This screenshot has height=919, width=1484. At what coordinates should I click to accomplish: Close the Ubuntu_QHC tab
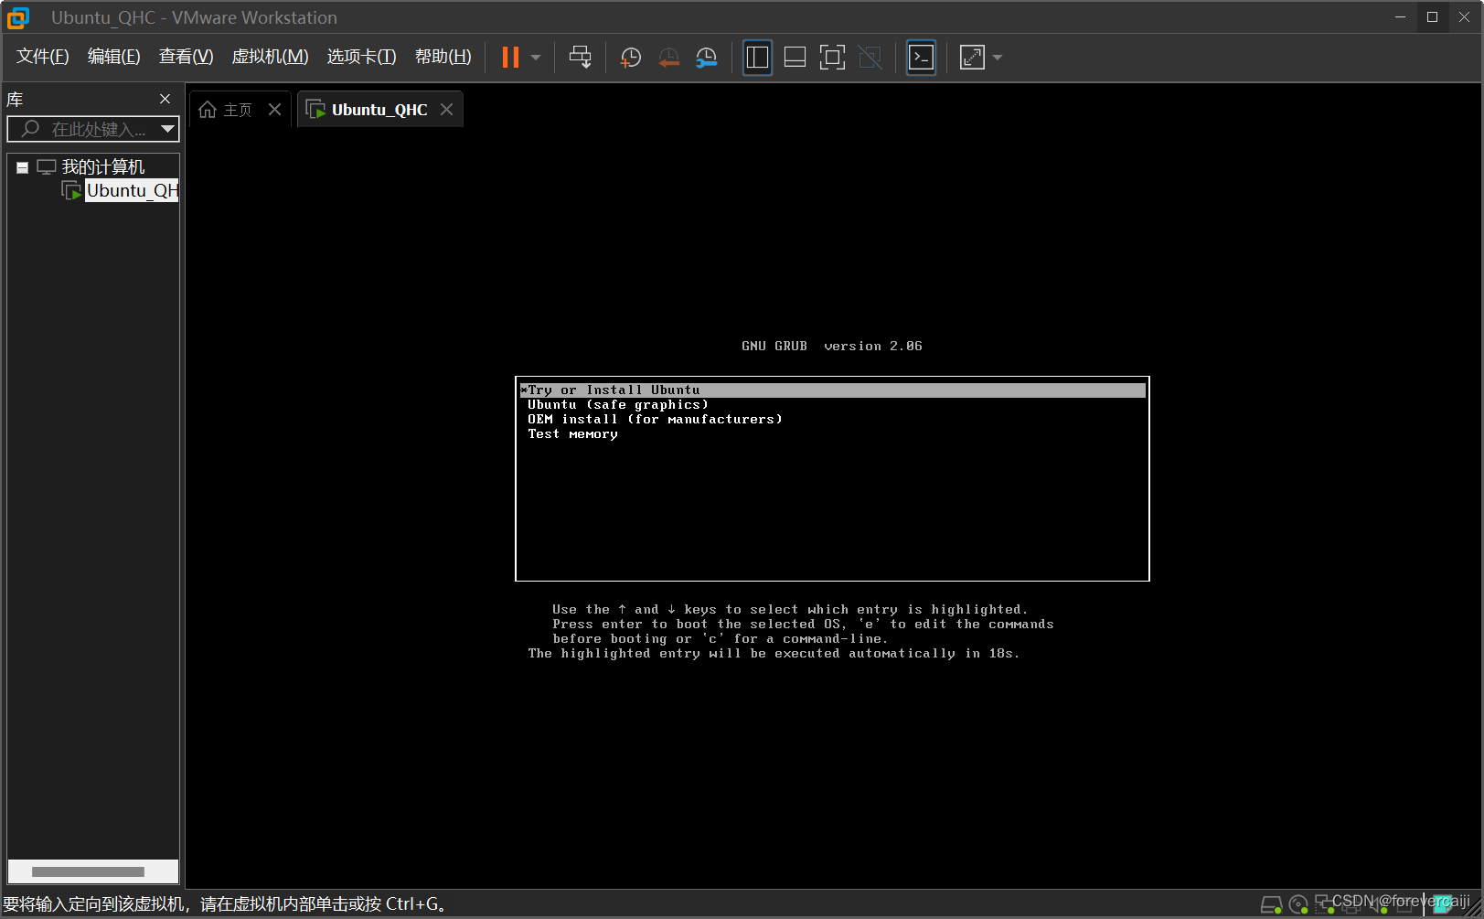coord(446,110)
